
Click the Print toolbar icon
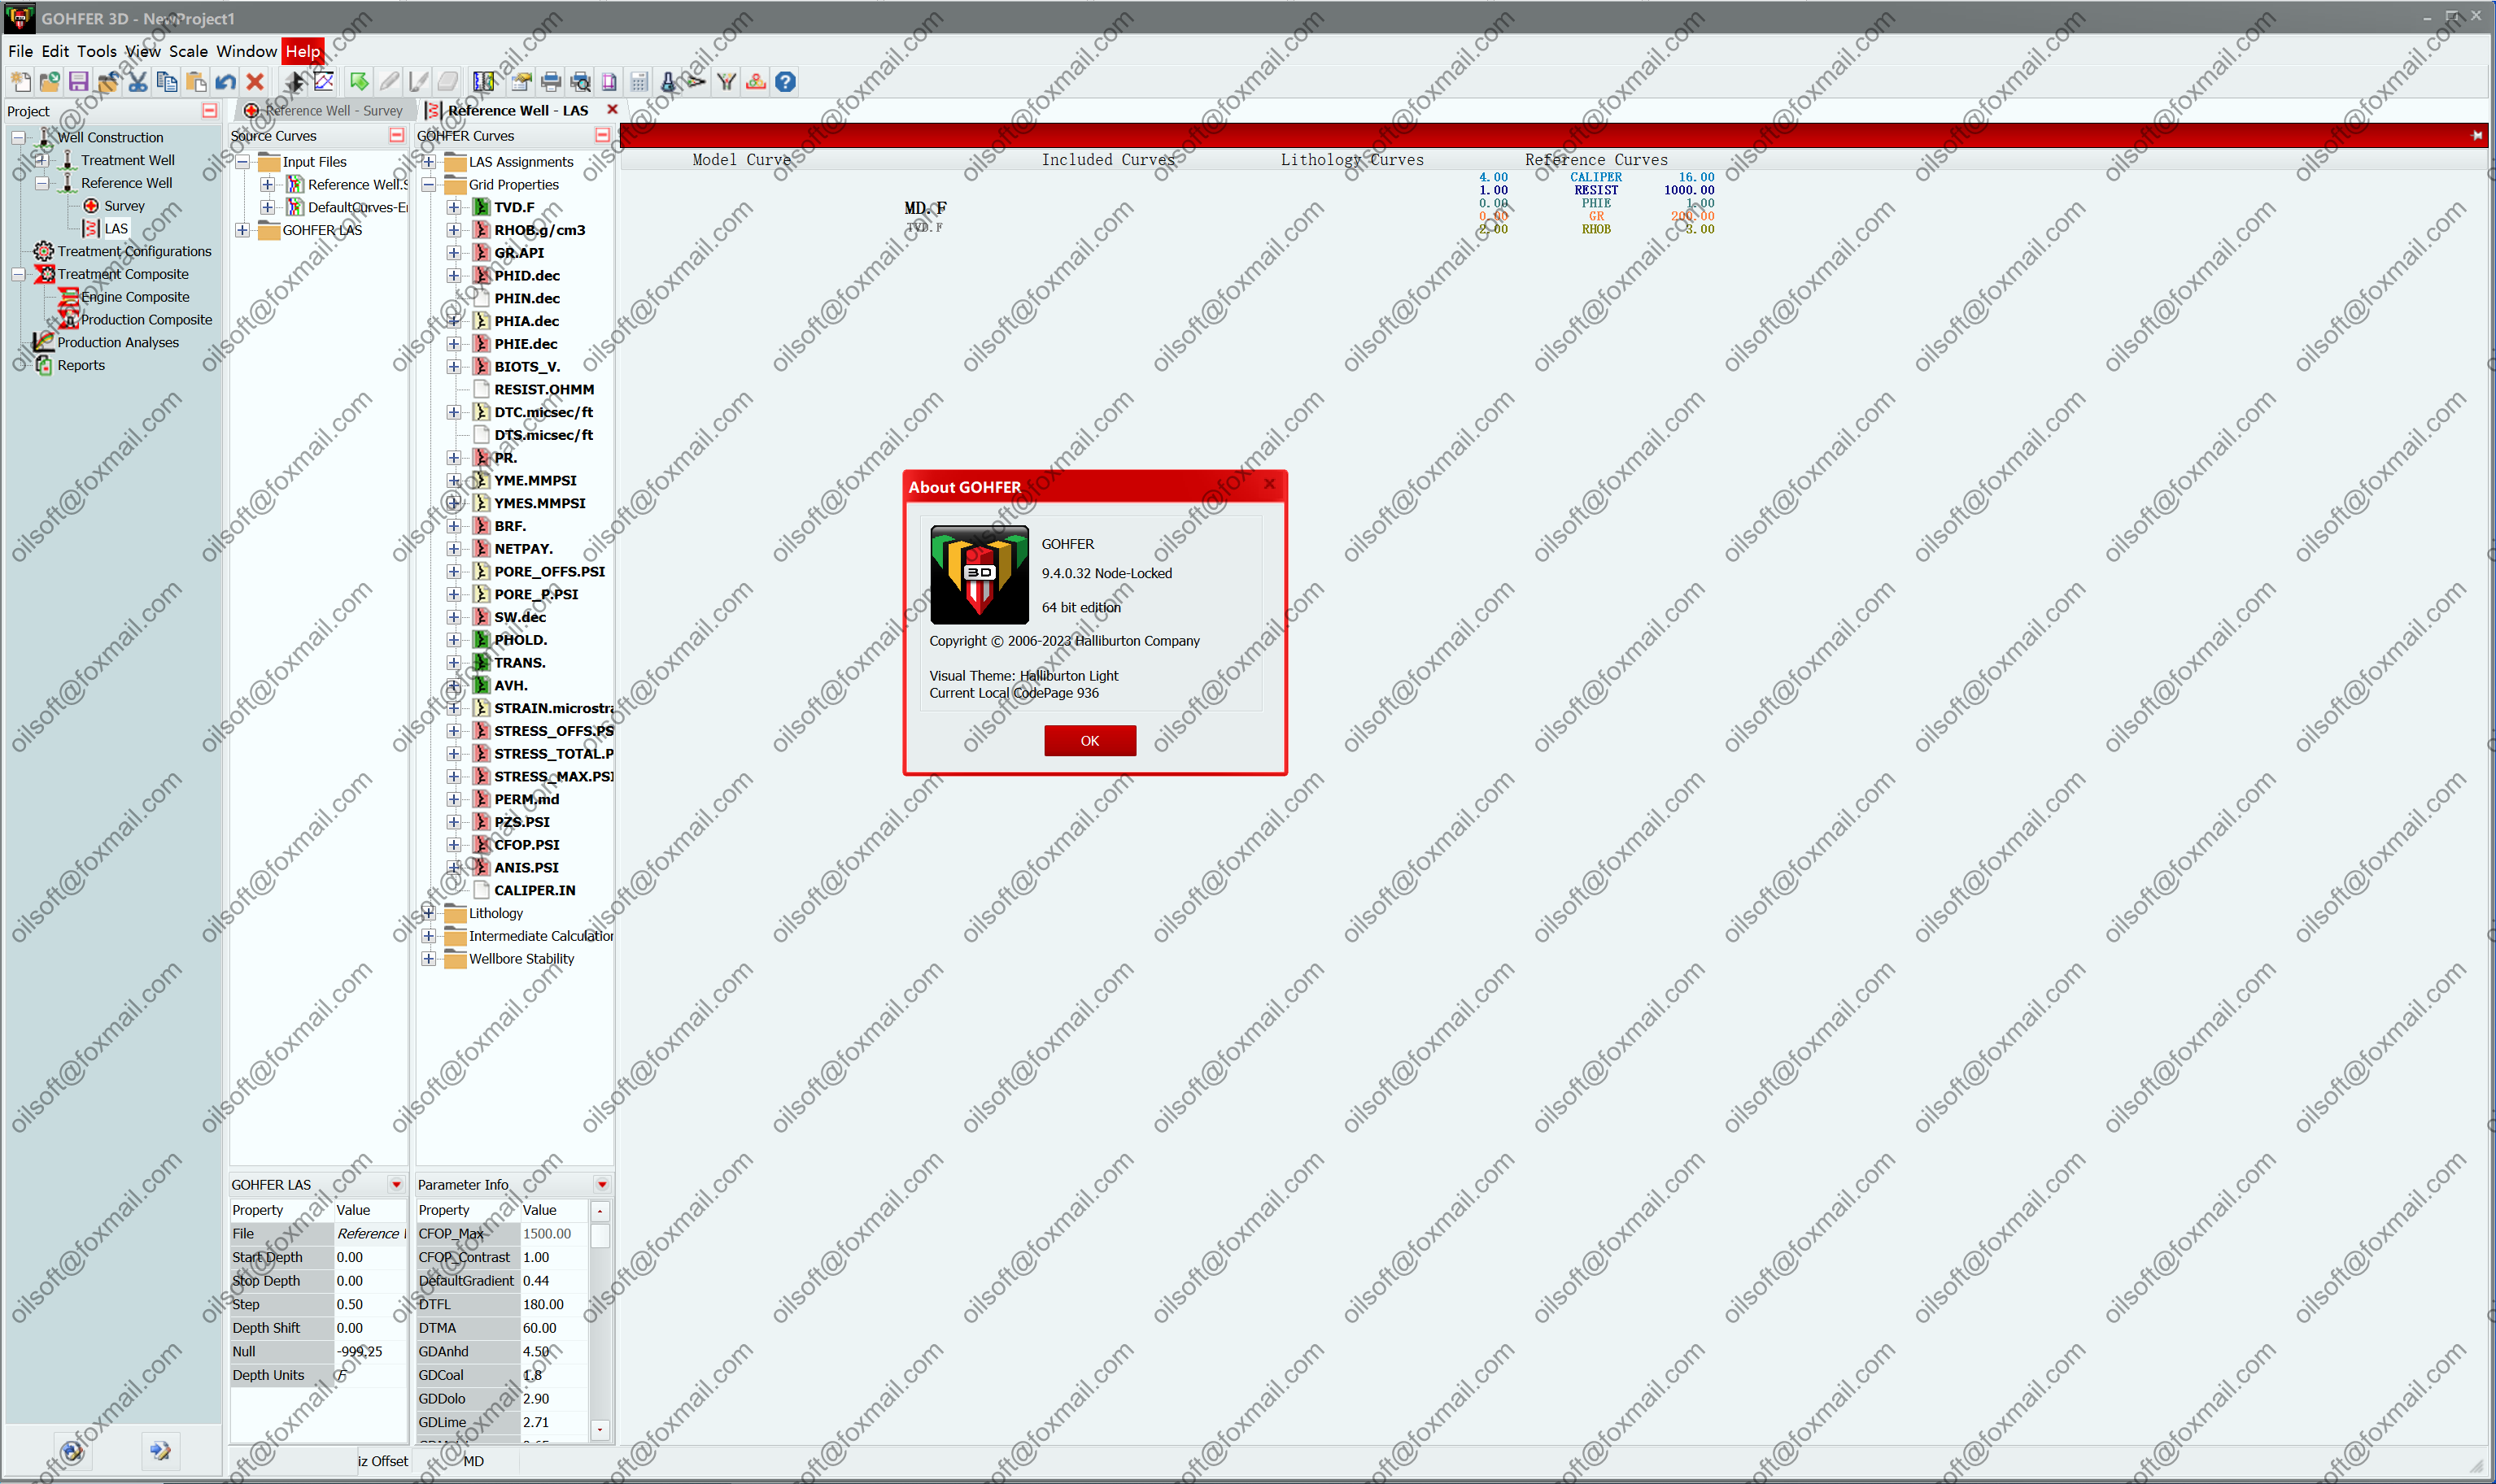click(550, 82)
